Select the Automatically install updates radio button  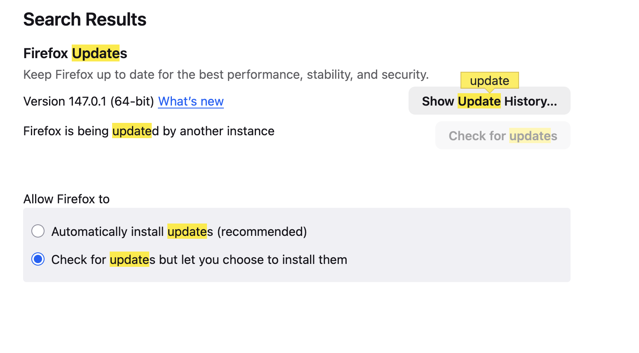pos(38,231)
